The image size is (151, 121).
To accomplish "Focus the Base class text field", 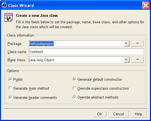I will (x=77, y=60).
